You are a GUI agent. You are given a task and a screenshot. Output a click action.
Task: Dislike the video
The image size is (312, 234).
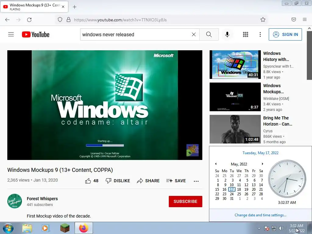(x=118, y=181)
